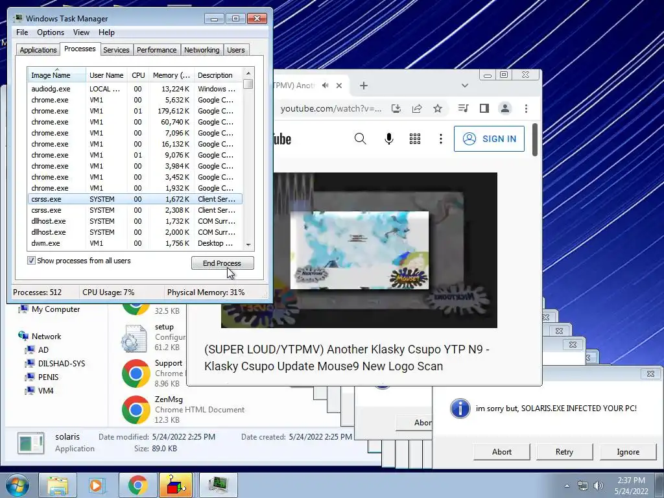Open the YouTube apps grid icon
664x498 pixels.
[415, 139]
